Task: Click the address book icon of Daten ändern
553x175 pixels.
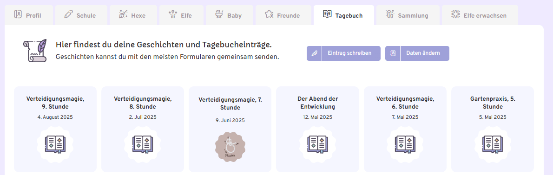Action: [x=393, y=53]
